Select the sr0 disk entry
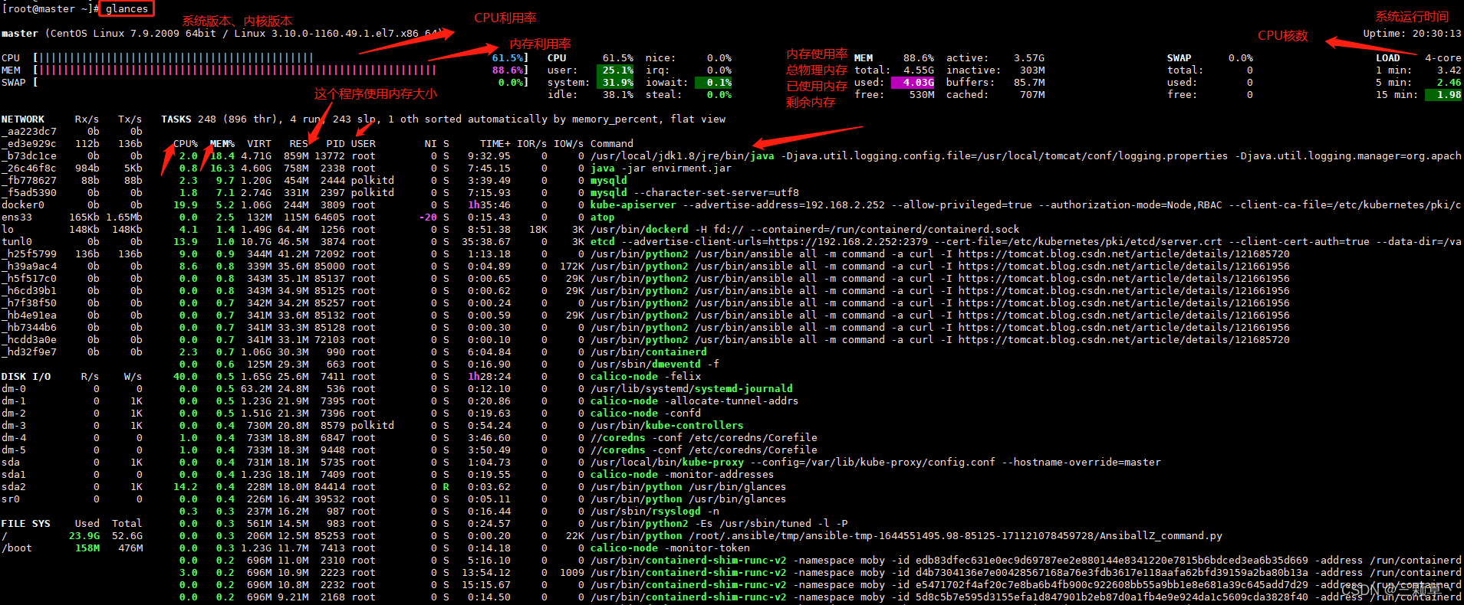This screenshot has width=1464, height=605. (x=72, y=499)
